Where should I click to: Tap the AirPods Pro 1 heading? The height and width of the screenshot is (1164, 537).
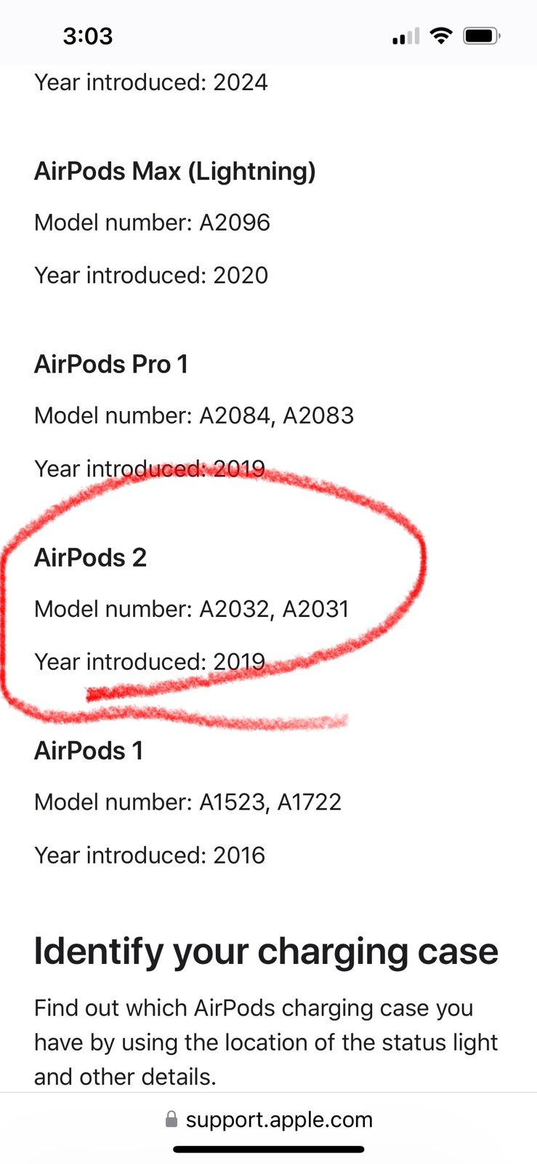(111, 364)
